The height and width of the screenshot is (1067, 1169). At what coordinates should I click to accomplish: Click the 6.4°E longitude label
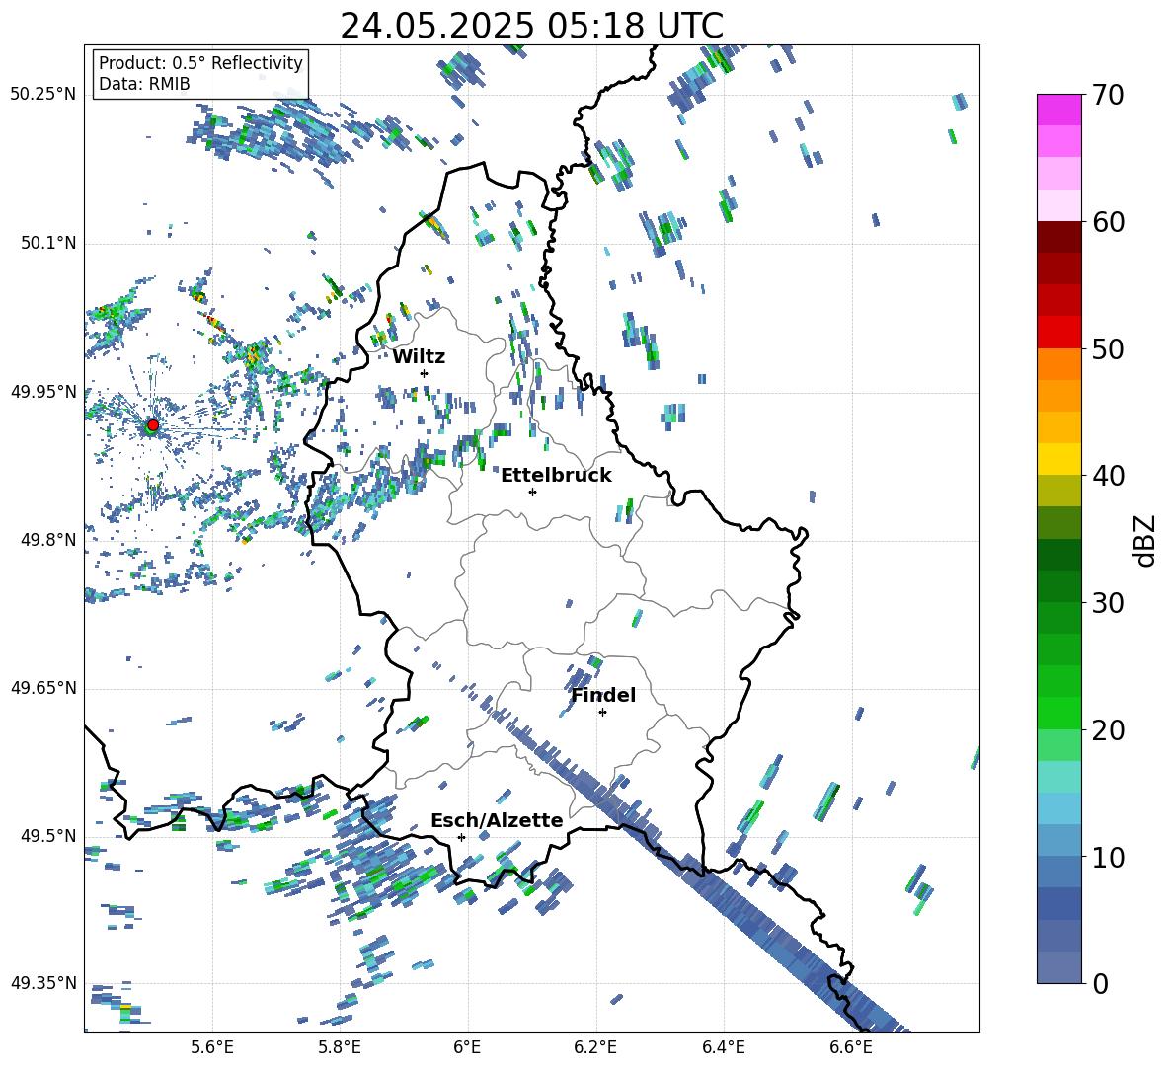(x=723, y=1047)
